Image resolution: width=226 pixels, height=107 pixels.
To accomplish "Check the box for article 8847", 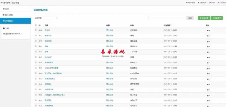I will click(x=36, y=57).
